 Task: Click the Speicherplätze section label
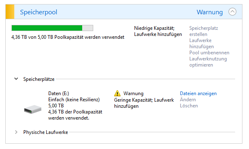tap(39, 79)
